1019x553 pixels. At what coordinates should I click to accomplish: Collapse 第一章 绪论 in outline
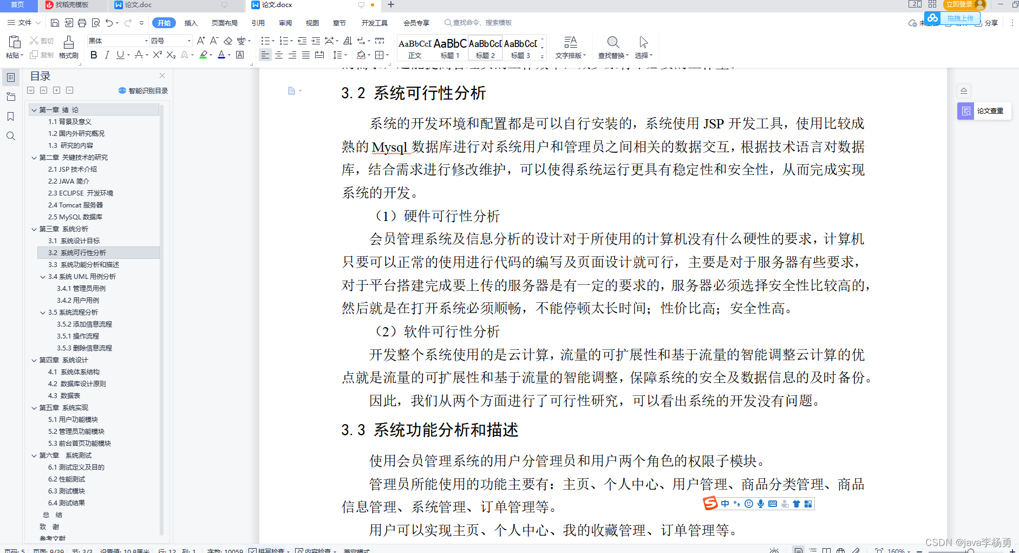[34, 110]
